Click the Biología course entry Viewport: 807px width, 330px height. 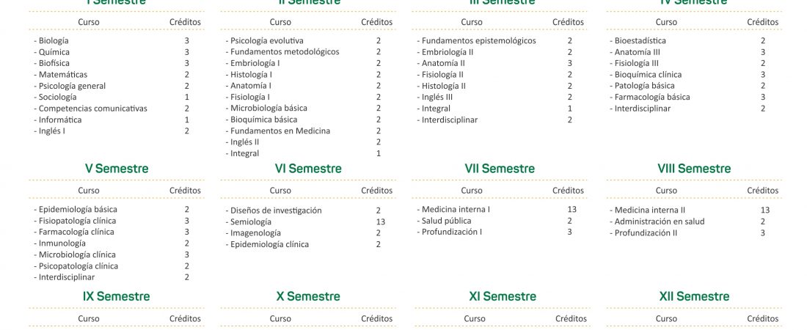point(54,40)
